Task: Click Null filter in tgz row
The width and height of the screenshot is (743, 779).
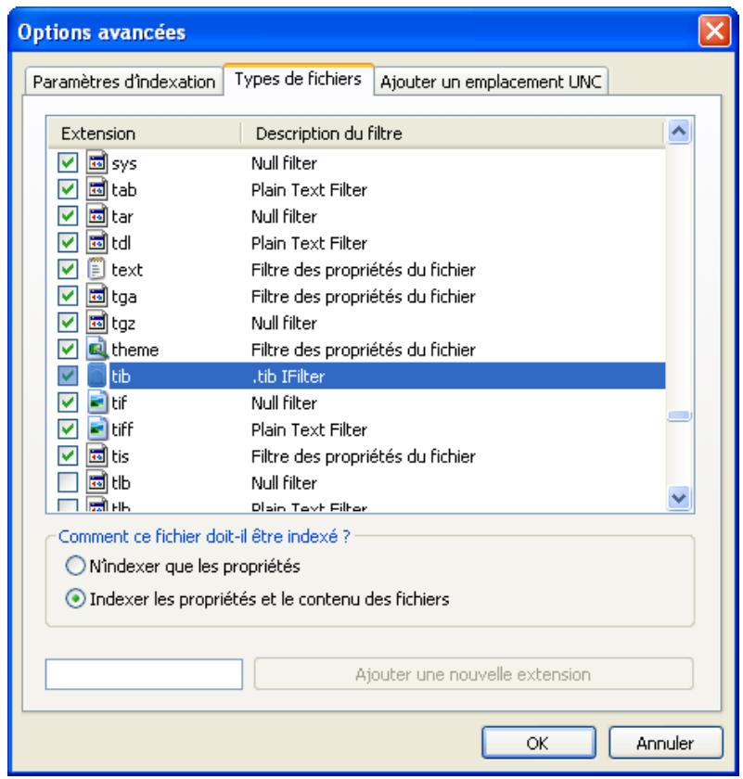Action: pos(284,323)
